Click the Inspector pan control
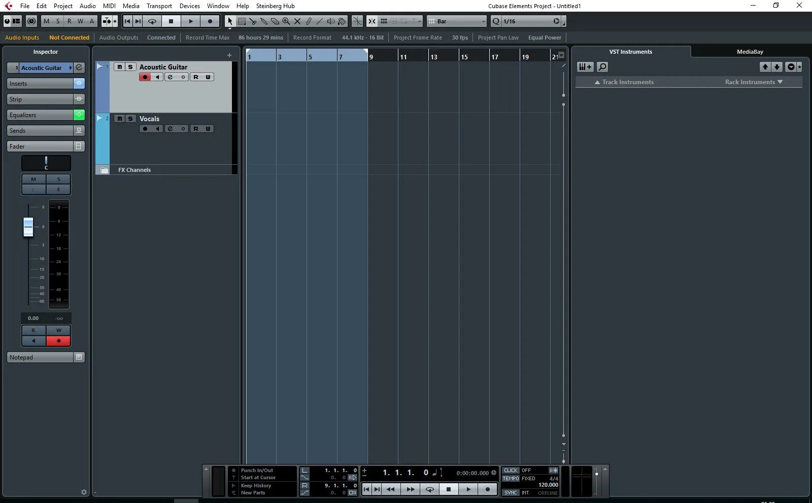812x503 pixels. 46,163
